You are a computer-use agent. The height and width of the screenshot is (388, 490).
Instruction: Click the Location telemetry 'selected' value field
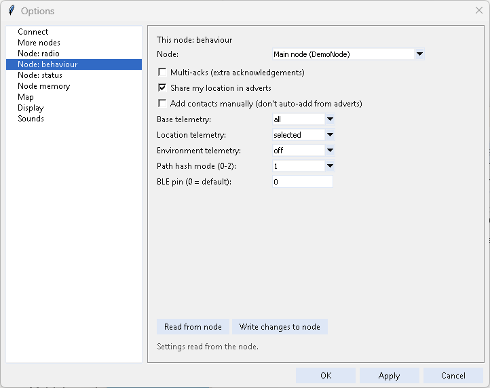click(x=299, y=134)
